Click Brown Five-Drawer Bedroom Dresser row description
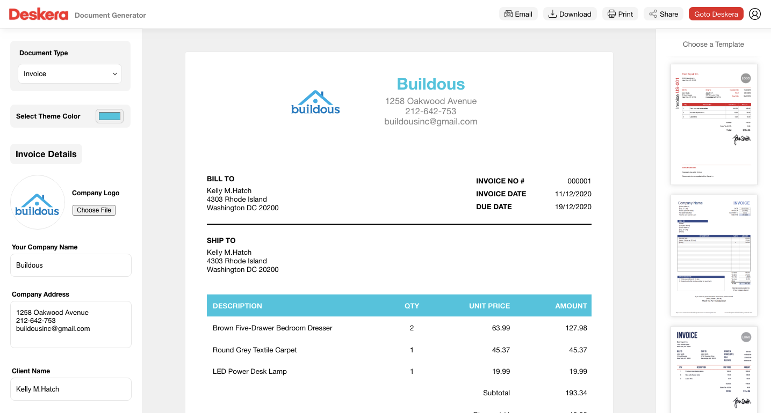 coord(272,328)
